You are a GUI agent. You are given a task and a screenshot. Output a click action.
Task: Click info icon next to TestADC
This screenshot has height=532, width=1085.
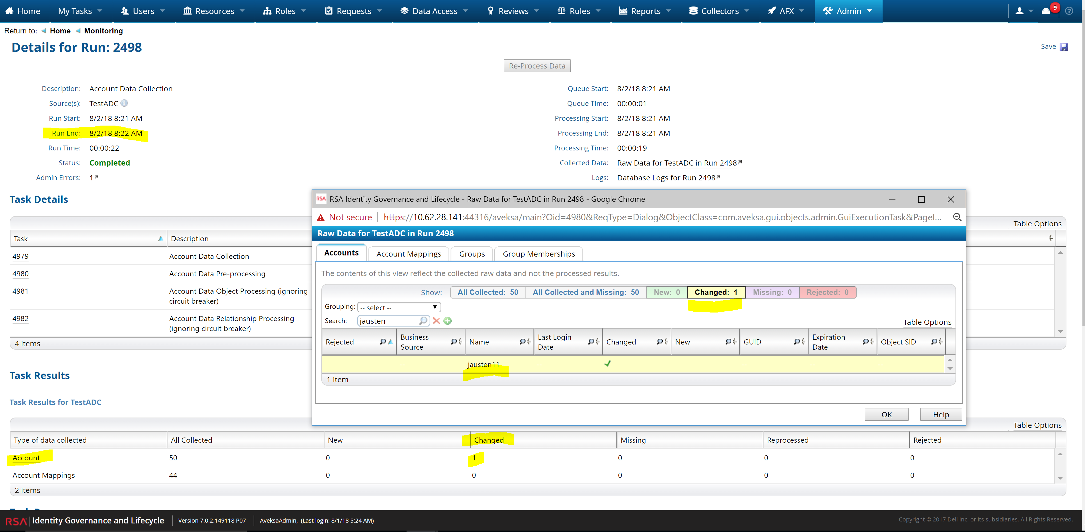pyautogui.click(x=124, y=103)
